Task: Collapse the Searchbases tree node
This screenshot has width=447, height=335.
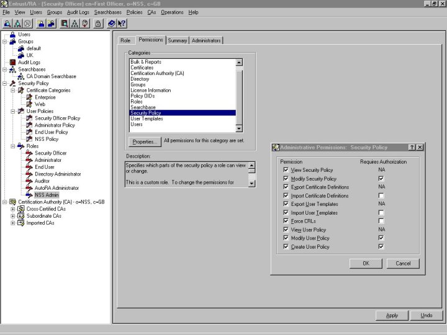Action: 4,69
